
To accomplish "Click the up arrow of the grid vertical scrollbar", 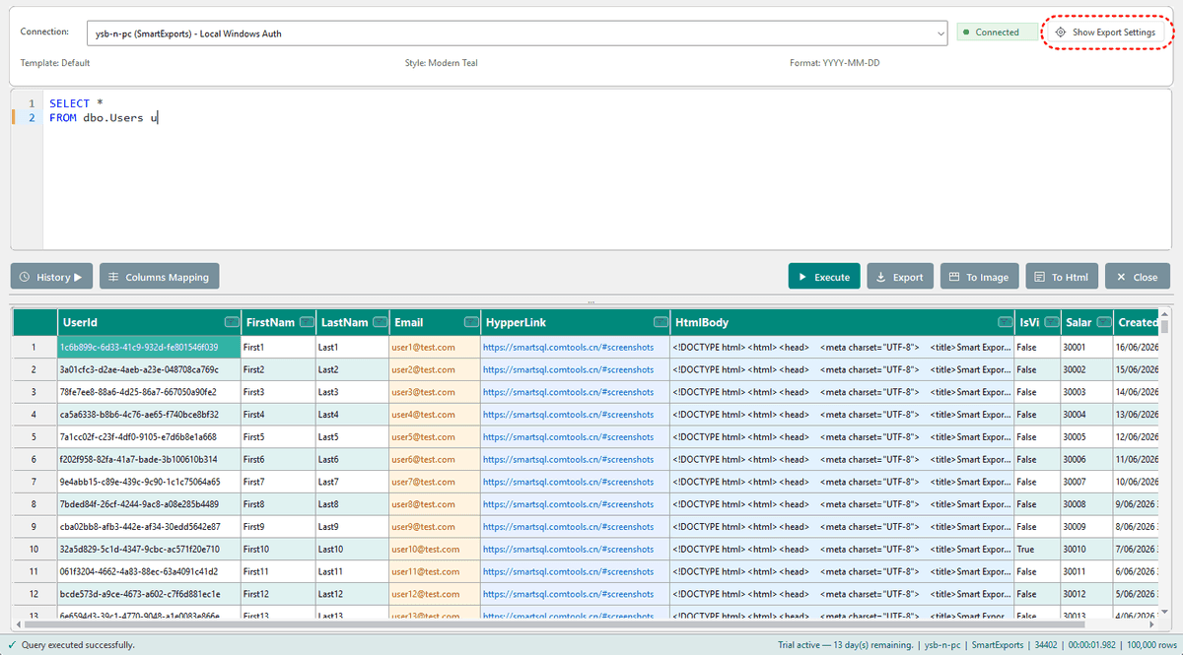I will (1164, 314).
